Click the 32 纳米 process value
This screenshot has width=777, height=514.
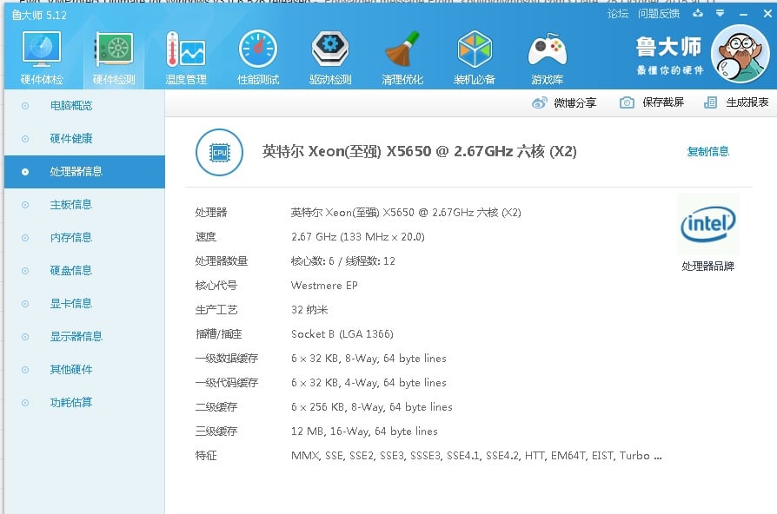coord(309,309)
